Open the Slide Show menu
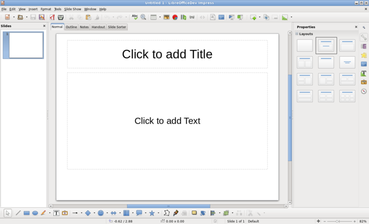This screenshot has width=369, height=224. click(73, 9)
